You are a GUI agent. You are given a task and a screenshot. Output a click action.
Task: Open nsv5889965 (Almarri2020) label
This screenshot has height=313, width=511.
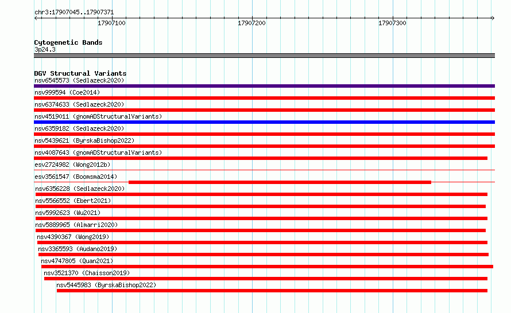[x=76, y=225]
